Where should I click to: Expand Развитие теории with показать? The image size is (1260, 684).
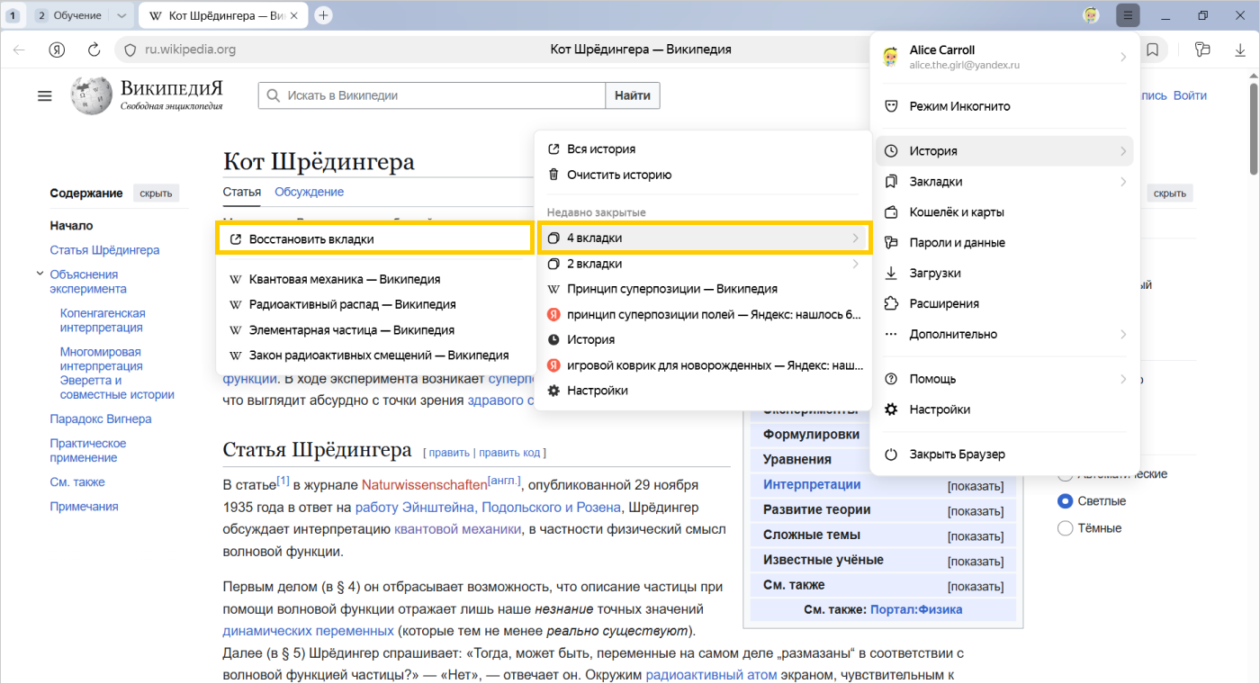tap(975, 511)
